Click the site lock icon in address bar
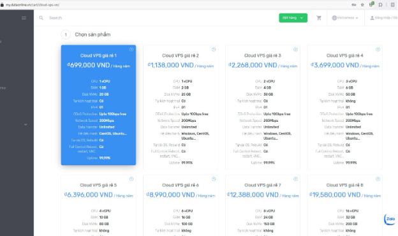Screen dimensions: 398x236 (2, 5)
